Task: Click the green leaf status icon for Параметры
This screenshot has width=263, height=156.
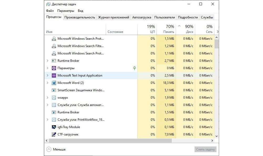Action: click(x=134, y=68)
